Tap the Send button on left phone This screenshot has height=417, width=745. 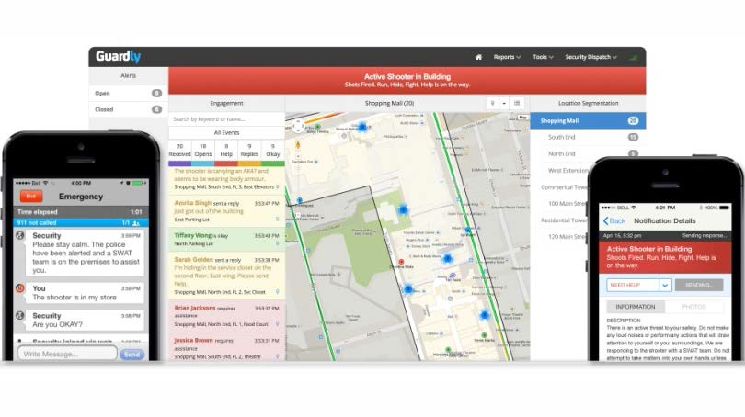(x=132, y=355)
